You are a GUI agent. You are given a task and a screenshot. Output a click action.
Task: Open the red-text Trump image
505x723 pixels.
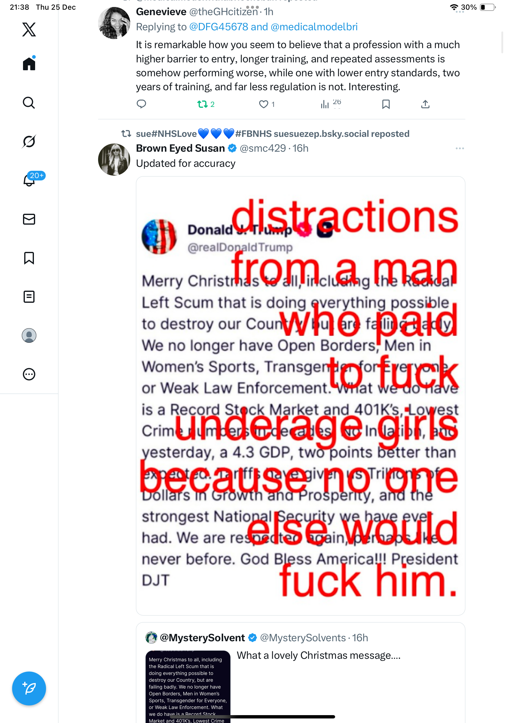tap(300, 395)
